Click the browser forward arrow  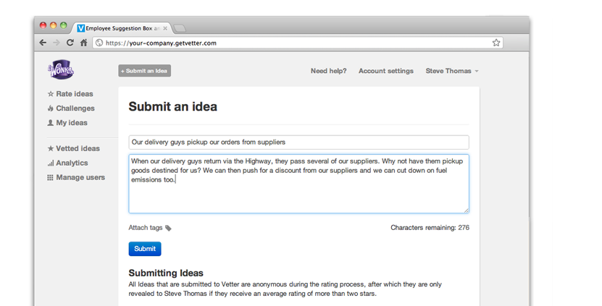(x=57, y=43)
